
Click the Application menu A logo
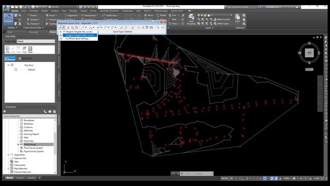pos(6,8)
